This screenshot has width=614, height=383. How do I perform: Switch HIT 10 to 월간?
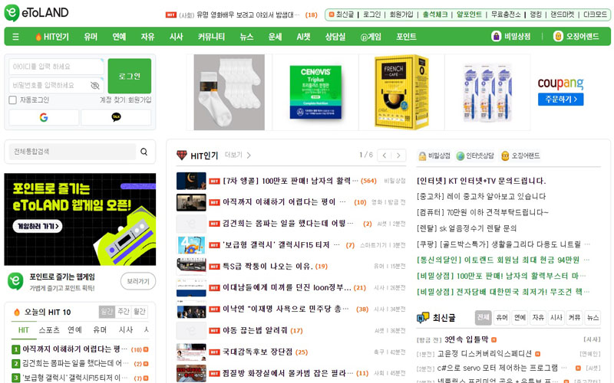pyautogui.click(x=140, y=312)
